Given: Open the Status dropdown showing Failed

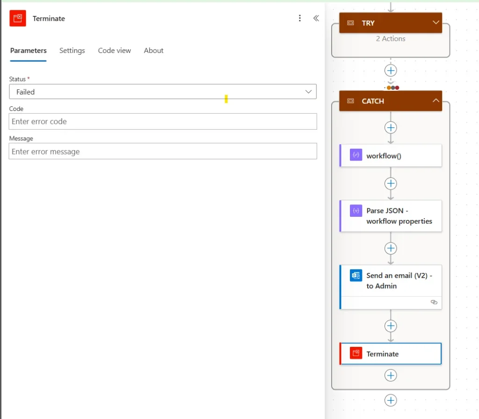Looking at the screenshot, I should tap(163, 92).
